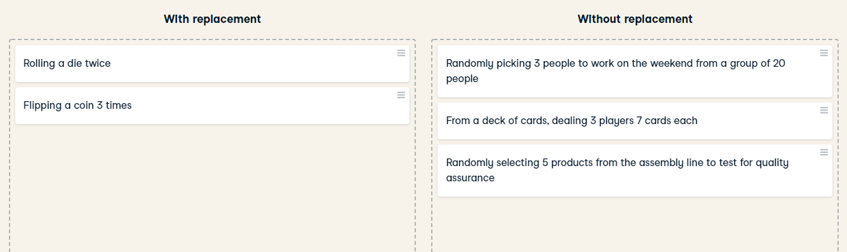Click the text Rolling a die twice
The width and height of the screenshot is (847, 252).
pos(67,64)
